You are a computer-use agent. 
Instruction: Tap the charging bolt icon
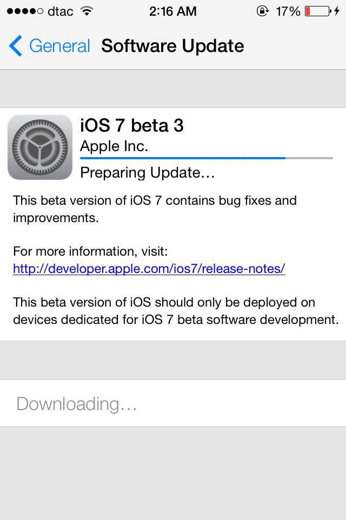[x=337, y=11]
